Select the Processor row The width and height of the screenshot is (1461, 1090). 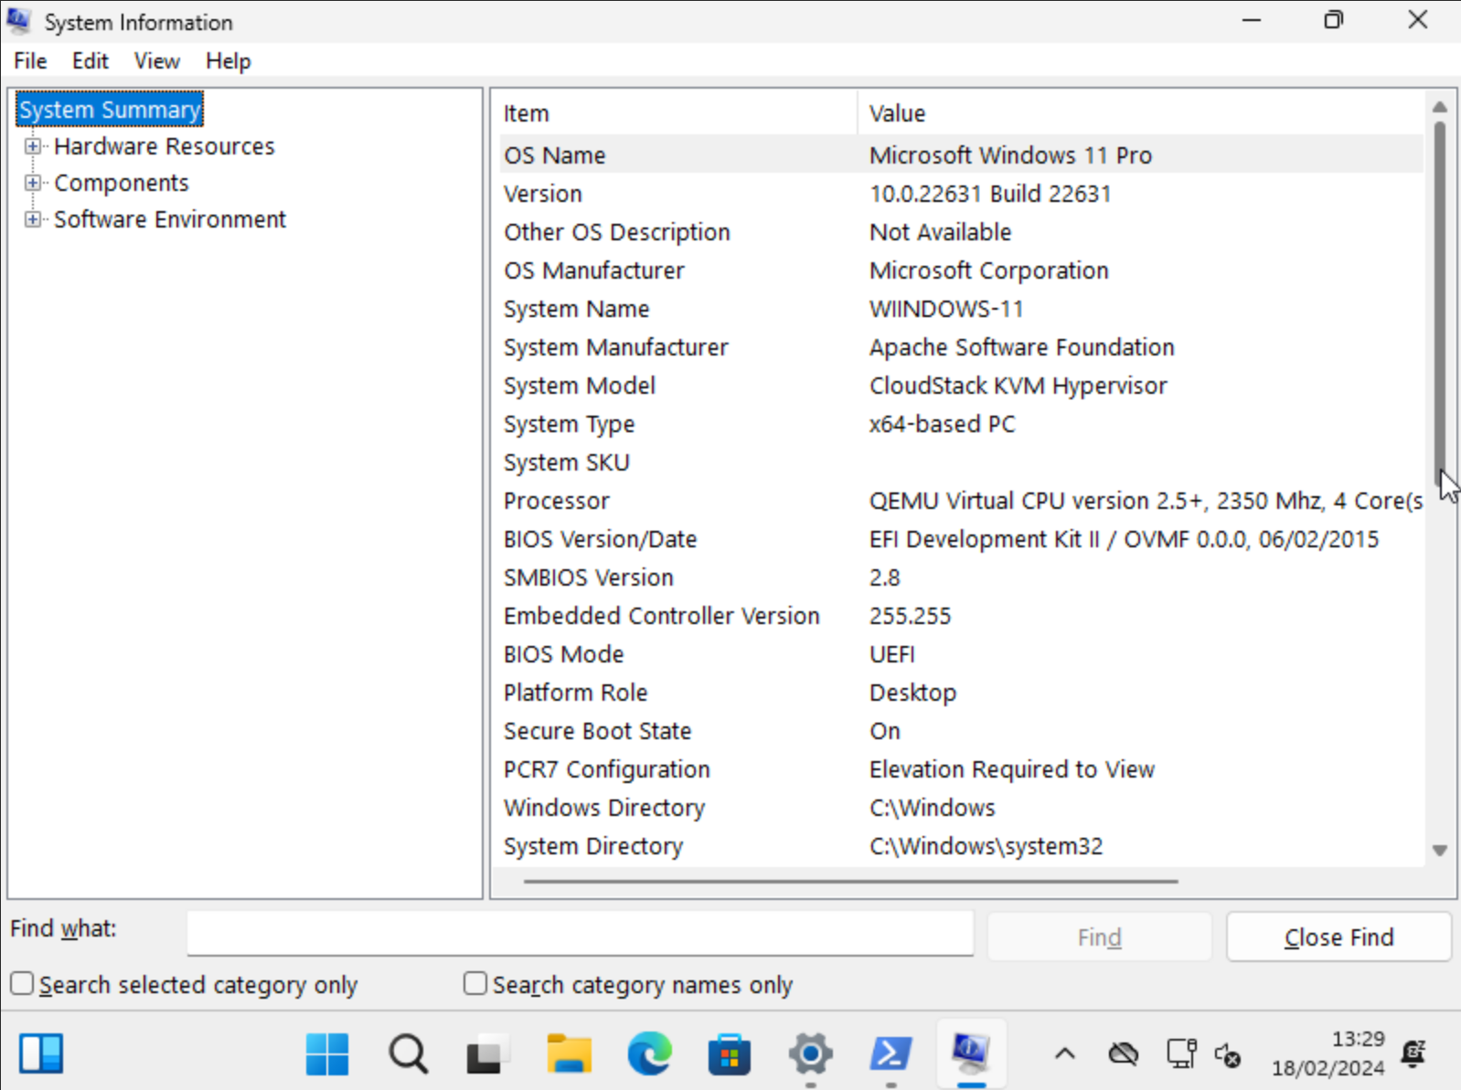(962, 501)
